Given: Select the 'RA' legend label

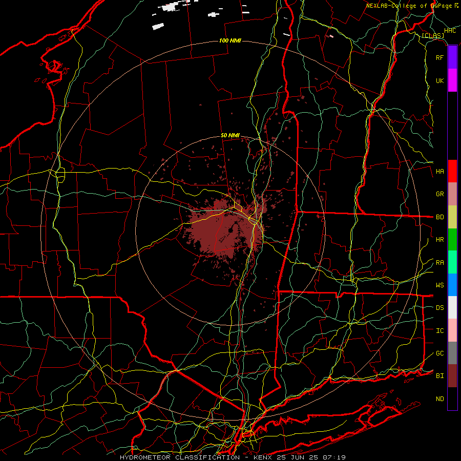Looking at the screenshot, I should [439, 263].
